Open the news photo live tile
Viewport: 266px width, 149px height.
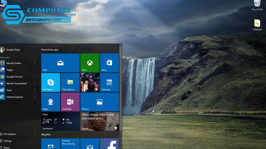tap(90, 82)
